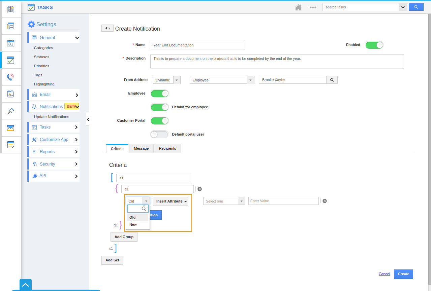The image size is (431, 291).
Task: Expand the Select one condition dropdown
Action: click(224, 201)
